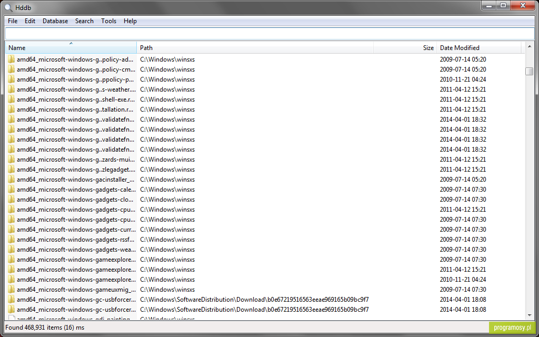Select the amd64_microsoft-windows-g..shell-exe.r... name

tap(76, 100)
